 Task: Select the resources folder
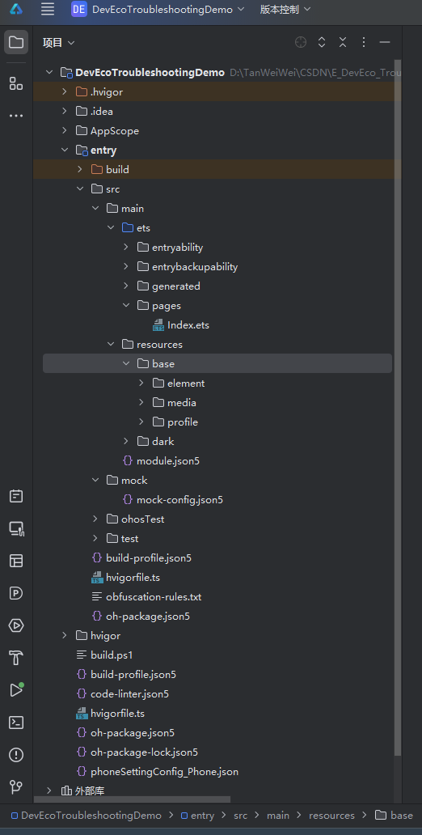point(152,345)
